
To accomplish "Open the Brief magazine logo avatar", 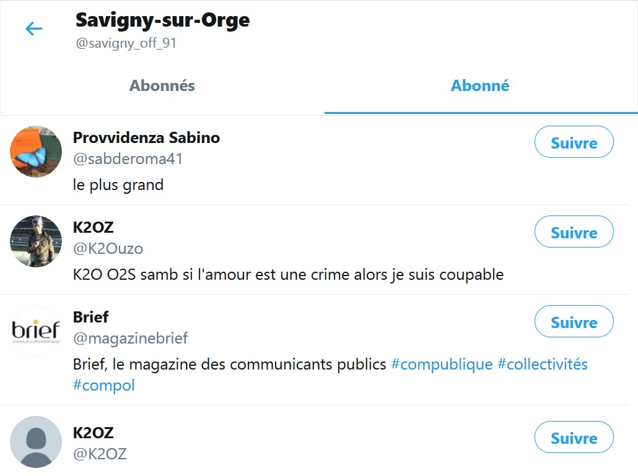I will [36, 331].
